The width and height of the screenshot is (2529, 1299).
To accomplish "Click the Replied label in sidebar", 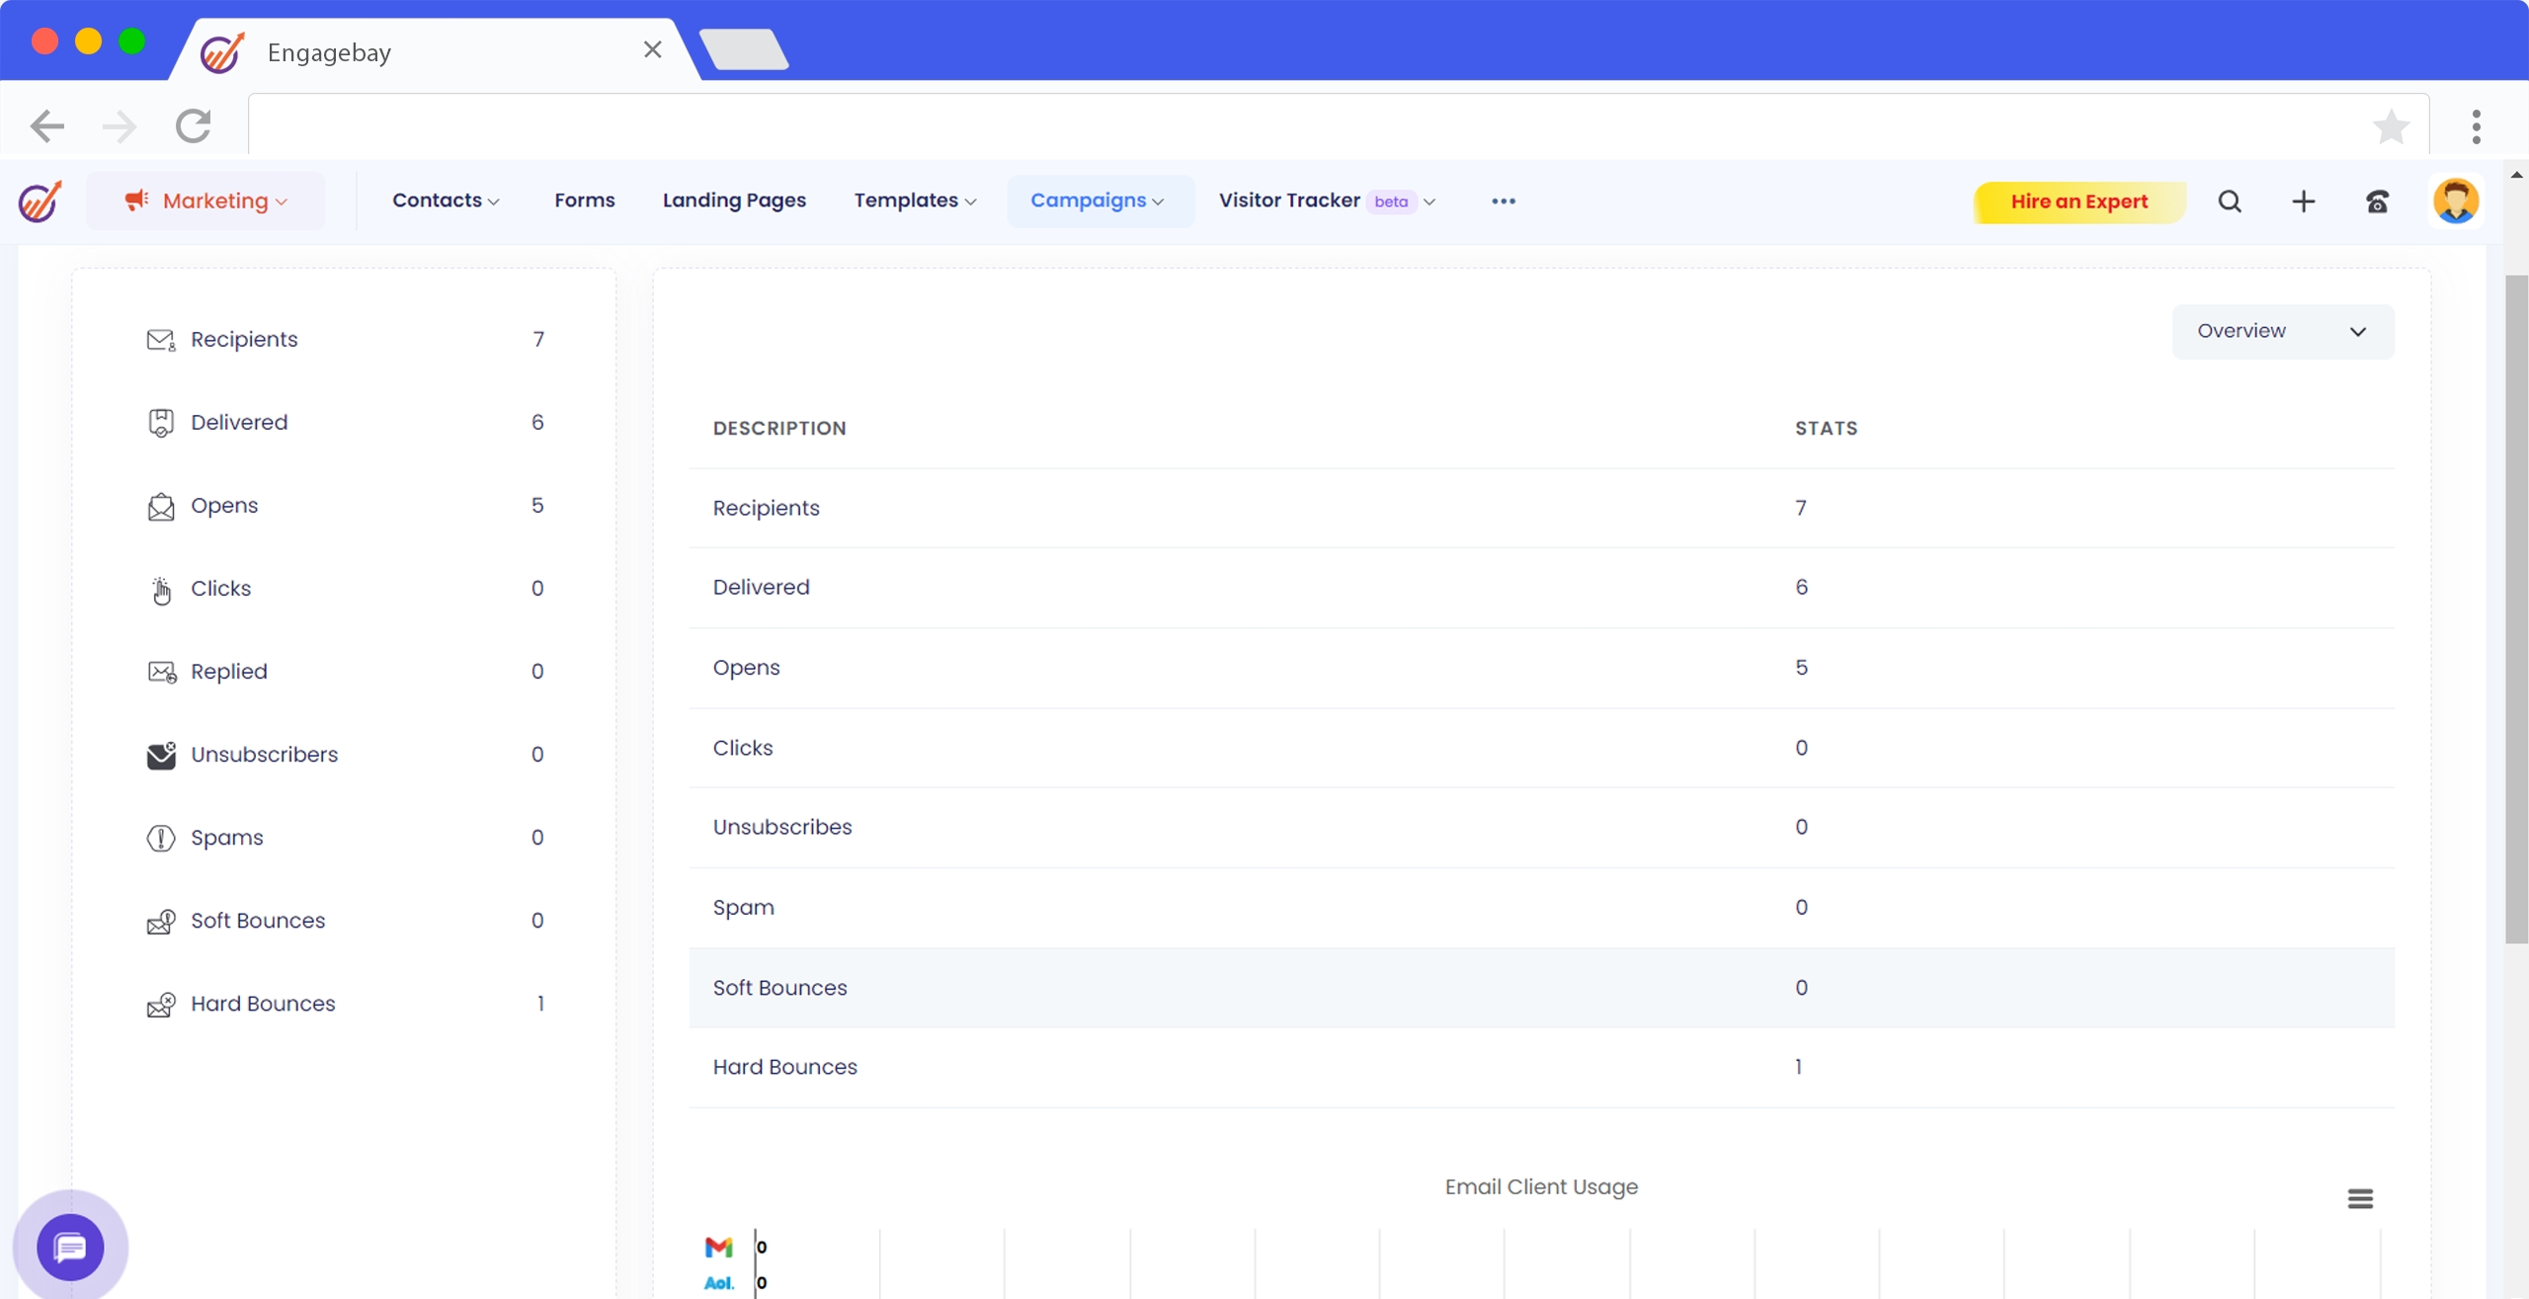I will pos(229,672).
